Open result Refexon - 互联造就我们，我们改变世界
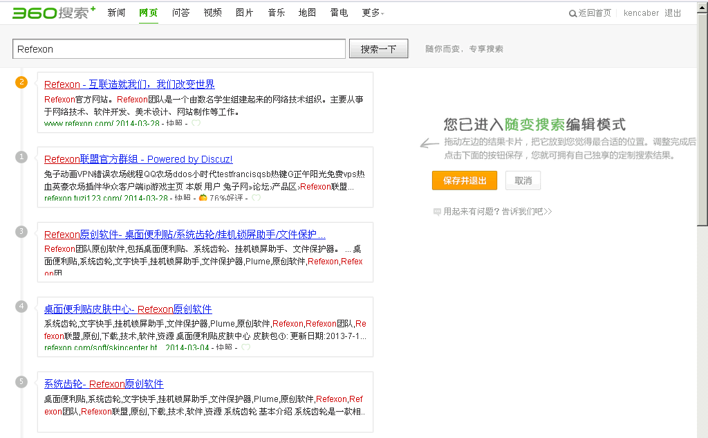The width and height of the screenshot is (708, 438). [x=129, y=84]
